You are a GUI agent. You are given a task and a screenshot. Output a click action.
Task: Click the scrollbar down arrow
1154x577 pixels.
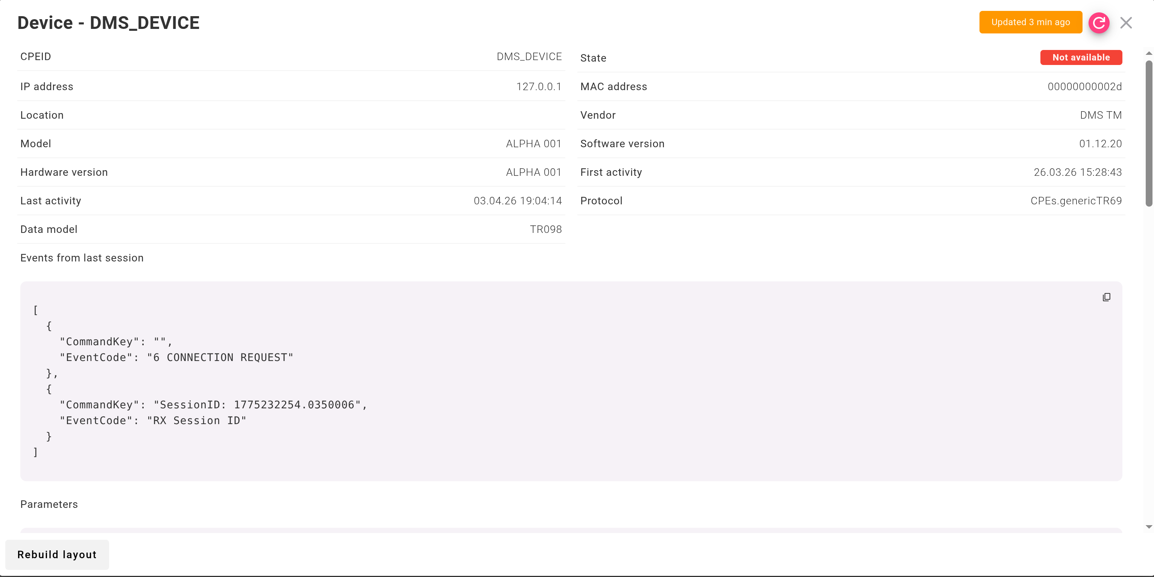pyautogui.click(x=1149, y=526)
